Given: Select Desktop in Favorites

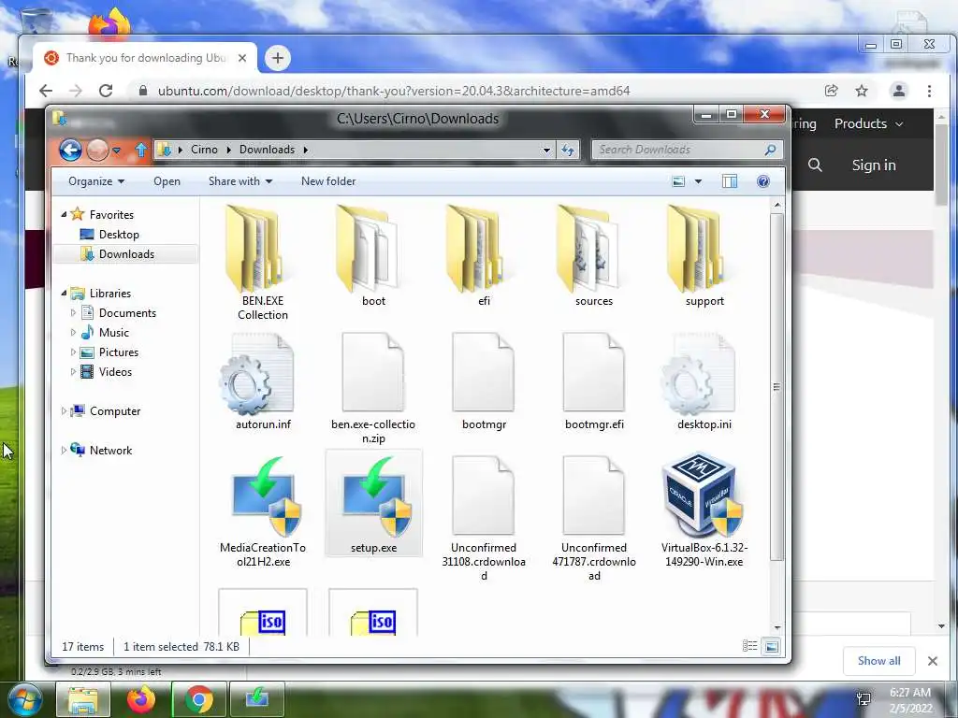Looking at the screenshot, I should click(119, 235).
